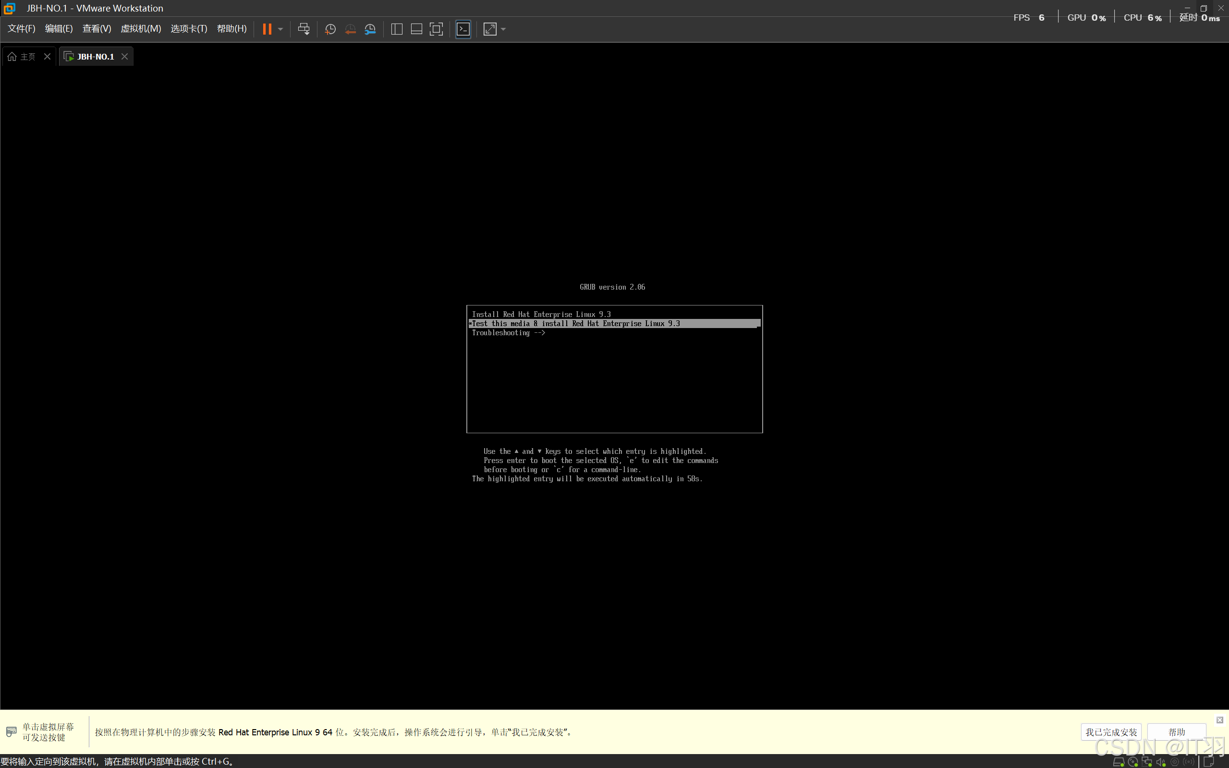Viewport: 1229px width, 768px height.
Task: Toggle the thumbnail bar view
Action: tap(416, 29)
